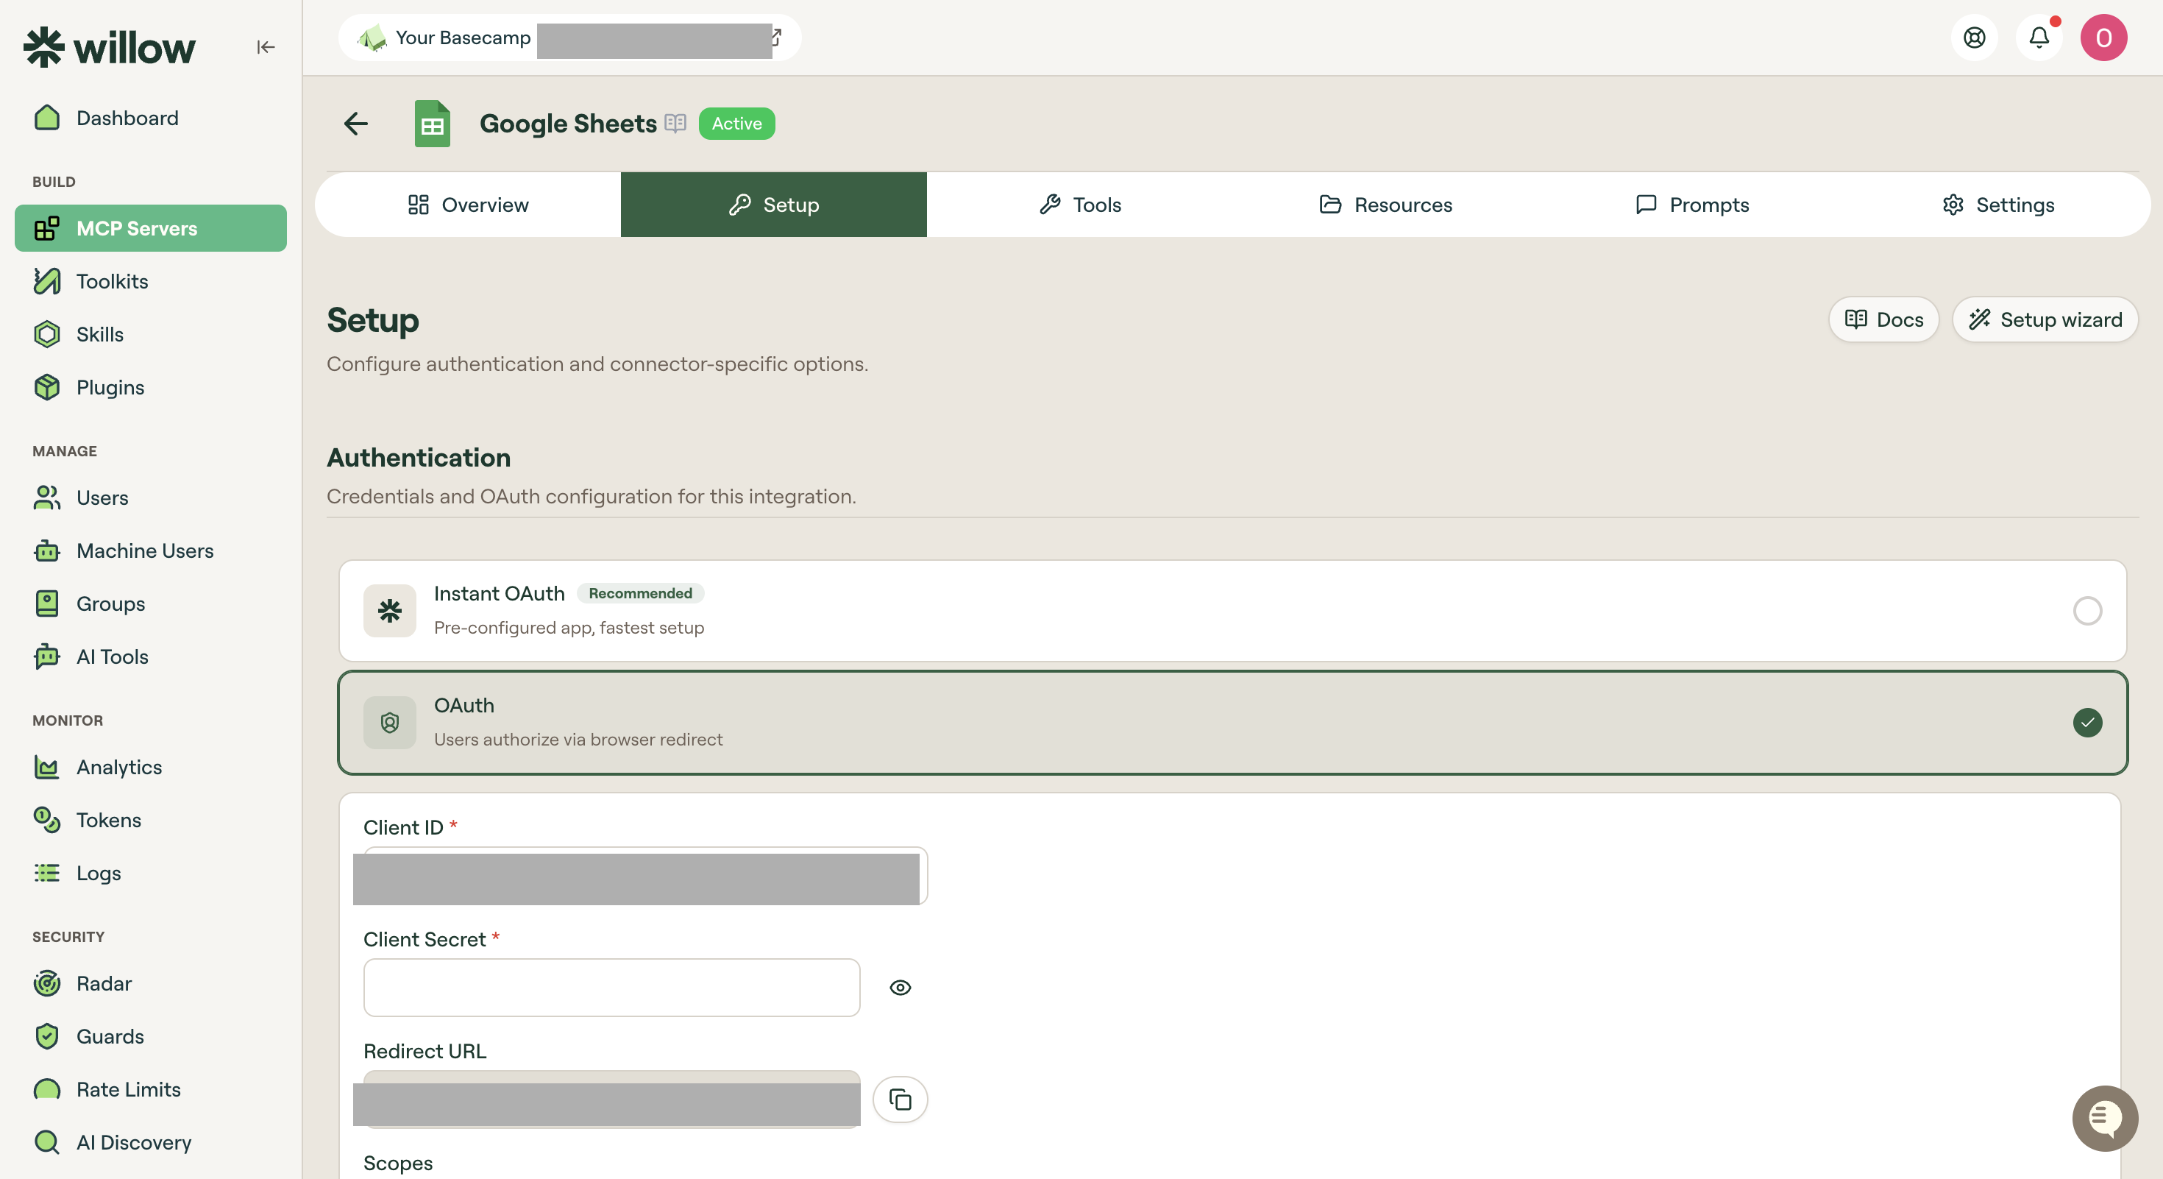The height and width of the screenshot is (1179, 2163).
Task: Open Groups page
Action: coord(151,603)
